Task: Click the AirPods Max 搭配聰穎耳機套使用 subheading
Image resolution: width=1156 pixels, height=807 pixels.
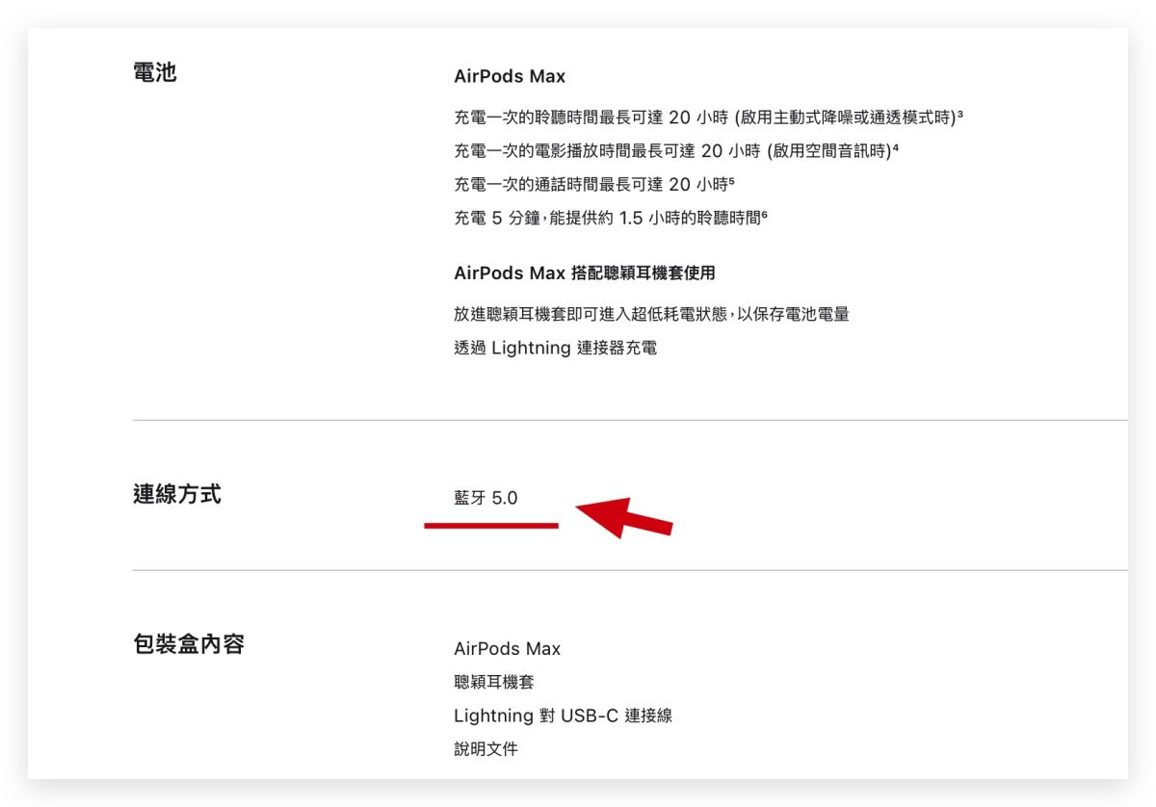Action: (585, 273)
